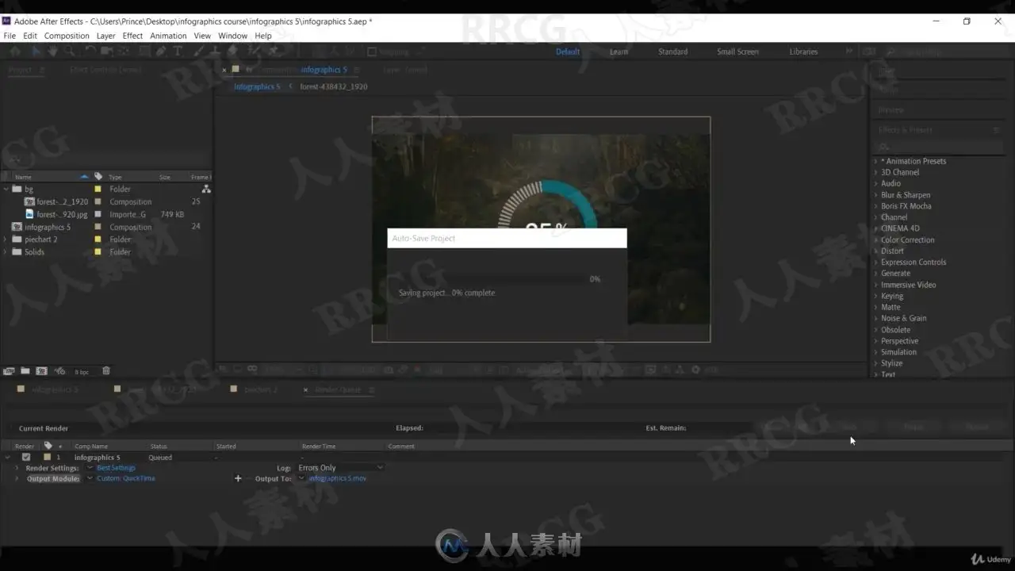Expand the Render Settings disclosure arrow
The image size is (1015, 571).
click(17, 468)
